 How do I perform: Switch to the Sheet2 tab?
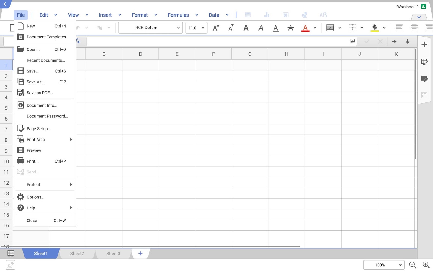tap(77, 254)
